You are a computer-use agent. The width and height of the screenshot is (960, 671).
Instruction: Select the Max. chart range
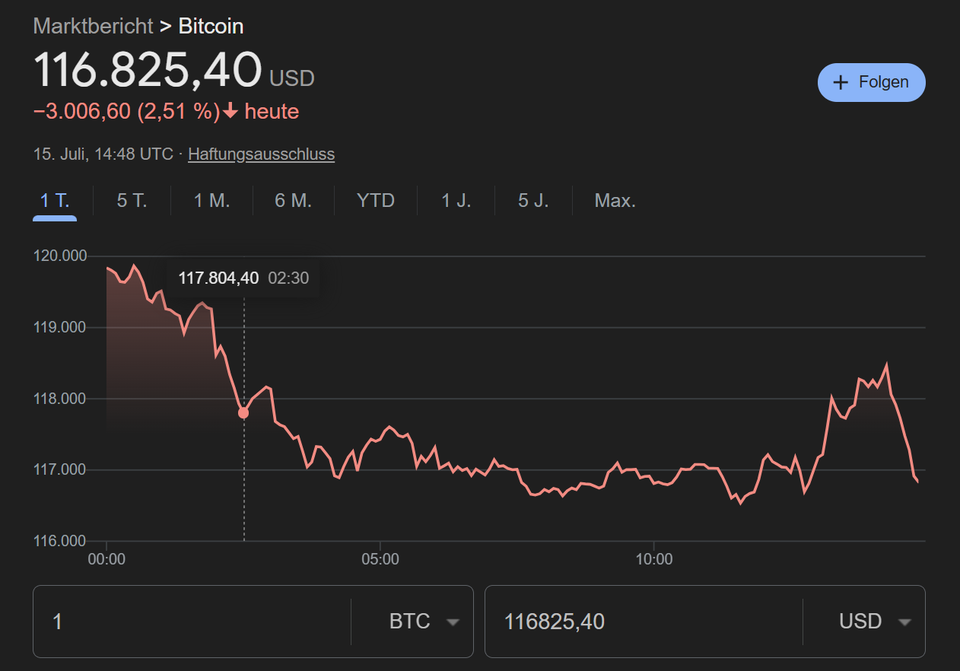615,201
